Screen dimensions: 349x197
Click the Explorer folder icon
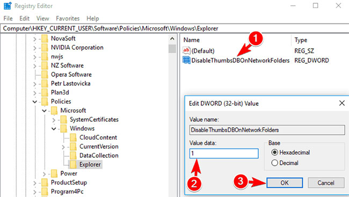pos(73,164)
